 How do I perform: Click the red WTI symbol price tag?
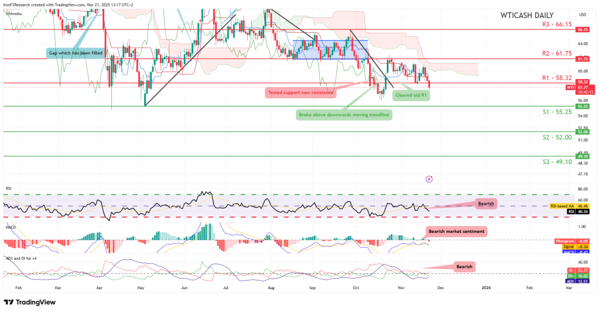(x=570, y=87)
